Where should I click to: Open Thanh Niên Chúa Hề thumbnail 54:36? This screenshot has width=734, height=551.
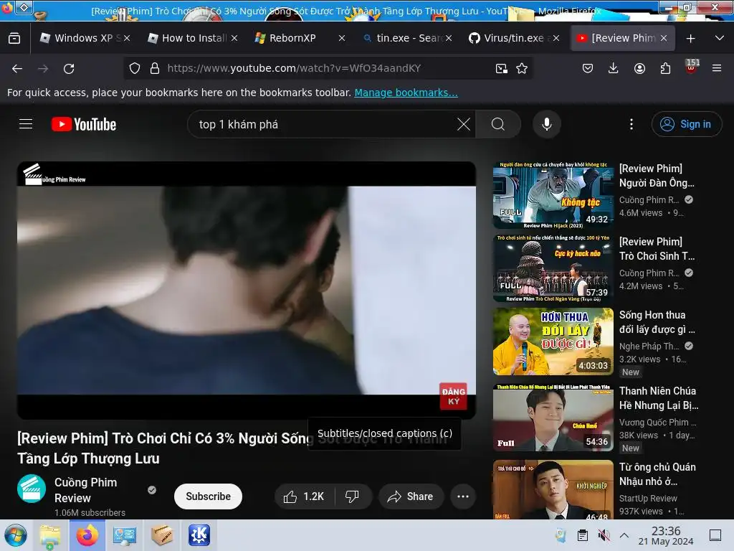pos(553,418)
